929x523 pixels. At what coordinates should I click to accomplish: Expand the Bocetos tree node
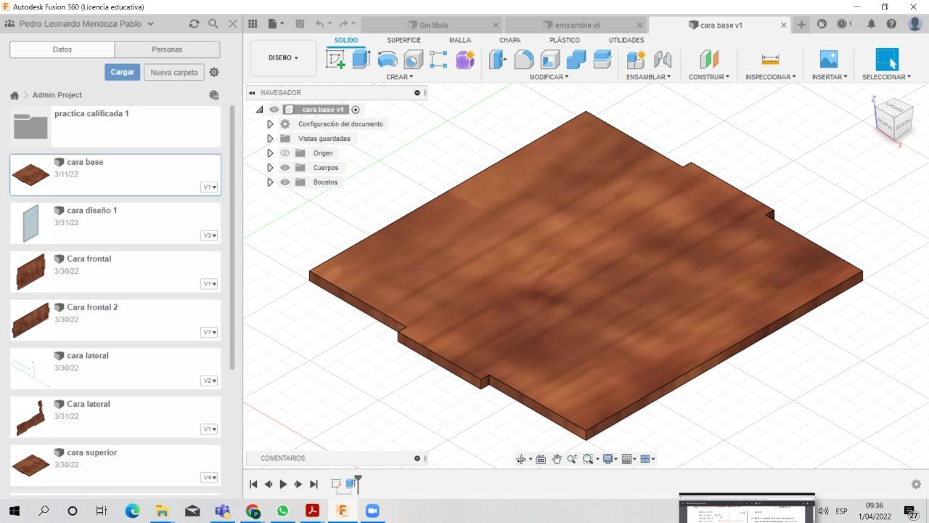pyautogui.click(x=270, y=182)
